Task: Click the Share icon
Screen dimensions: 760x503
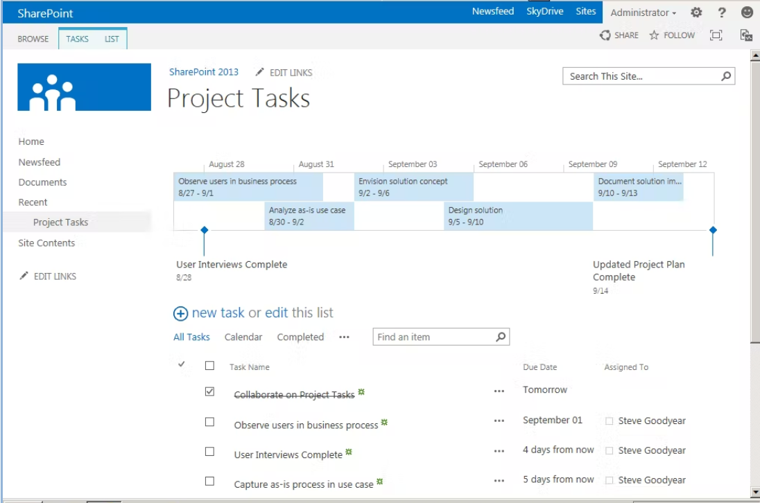Action: point(605,35)
